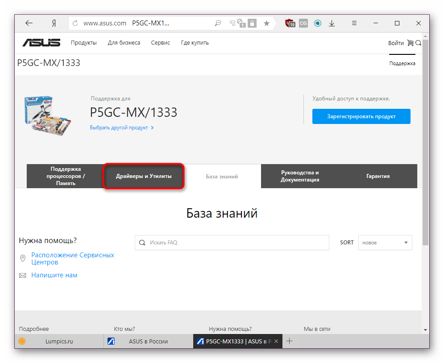Image resolution: width=444 pixels, height=363 pixels.
Task: Open the Yandex home button
Action: [x=53, y=23]
